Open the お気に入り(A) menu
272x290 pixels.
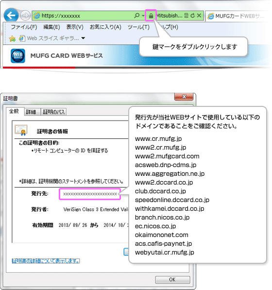coord(105,27)
